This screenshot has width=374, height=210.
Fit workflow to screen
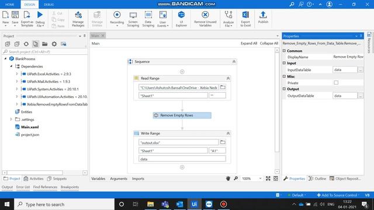(x=268, y=178)
